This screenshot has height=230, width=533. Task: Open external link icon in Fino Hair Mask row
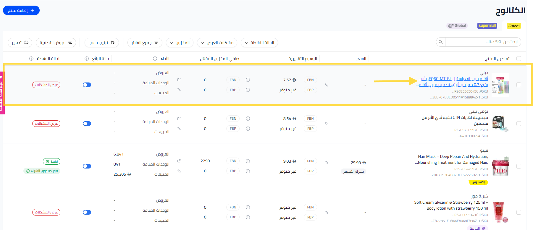pyautogui.click(x=179, y=161)
